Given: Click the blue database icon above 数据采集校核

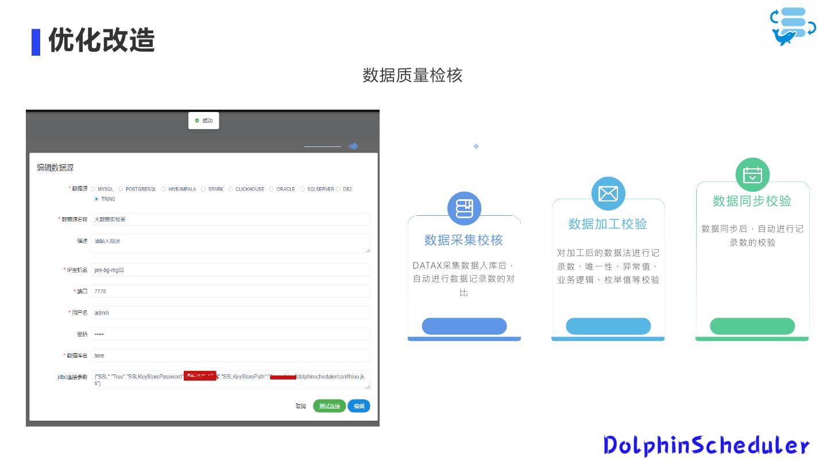Looking at the screenshot, I should [464, 208].
